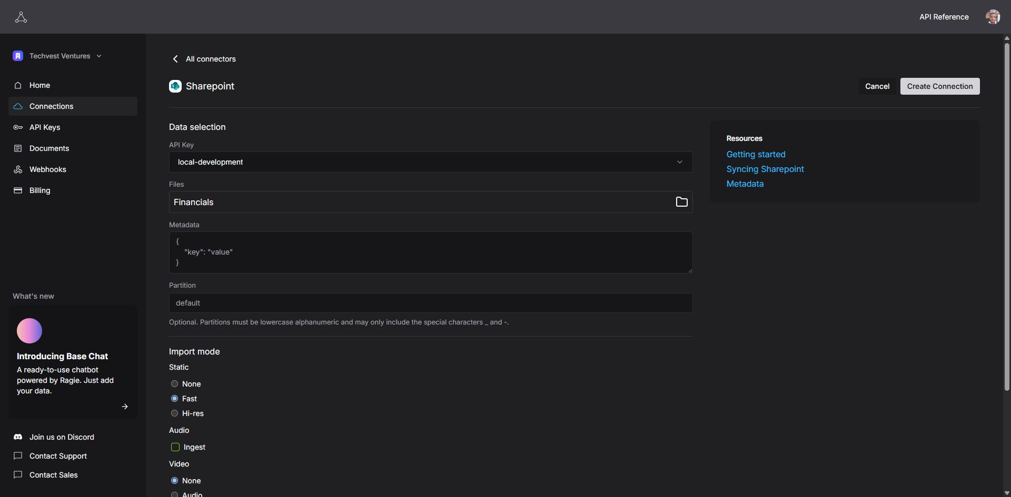Open the user avatar menu
This screenshot has width=1011, height=497.
pyautogui.click(x=993, y=17)
